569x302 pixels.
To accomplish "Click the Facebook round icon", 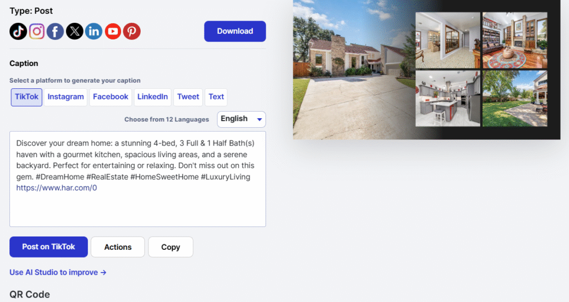I will pos(55,32).
